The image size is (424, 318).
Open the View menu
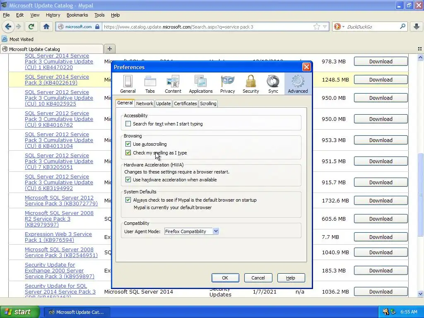coord(35,15)
